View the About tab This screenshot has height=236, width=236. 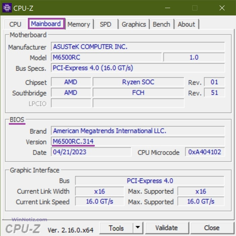[186, 24]
